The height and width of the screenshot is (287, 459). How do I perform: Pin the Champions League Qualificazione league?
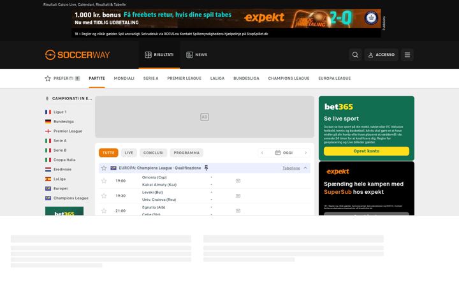pos(206,168)
